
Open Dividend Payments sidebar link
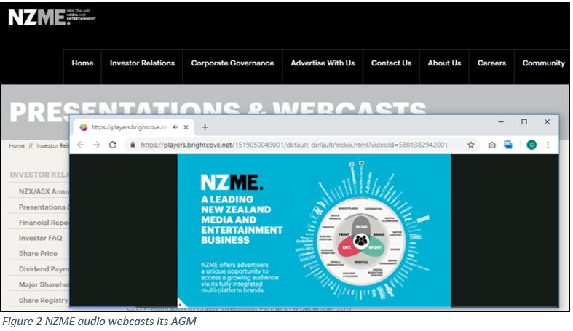click(x=44, y=269)
